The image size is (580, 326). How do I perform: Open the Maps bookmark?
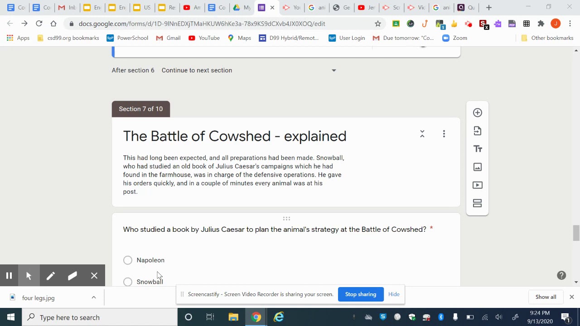[239, 38]
